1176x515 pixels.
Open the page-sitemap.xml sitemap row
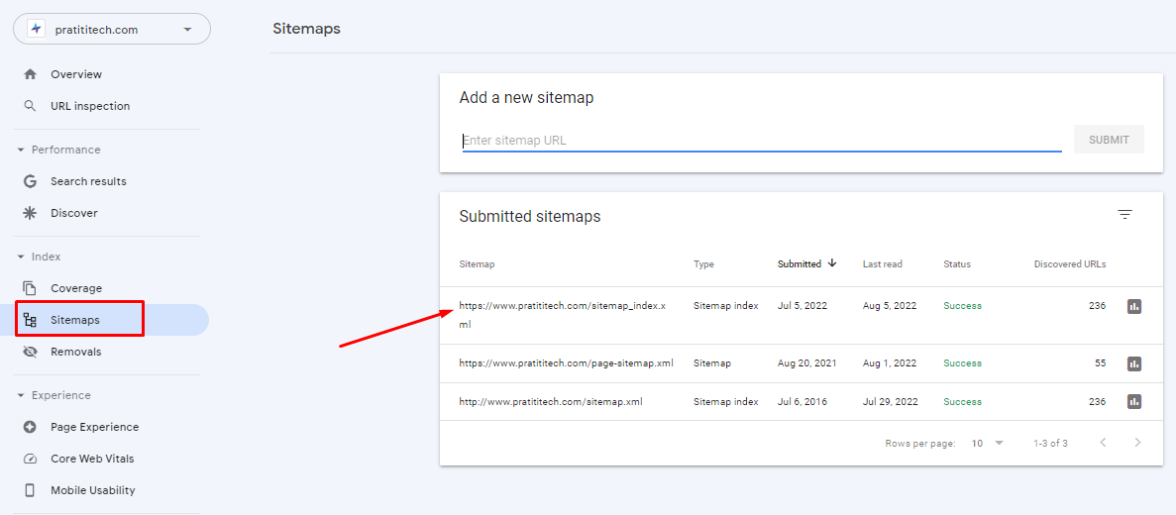click(566, 363)
